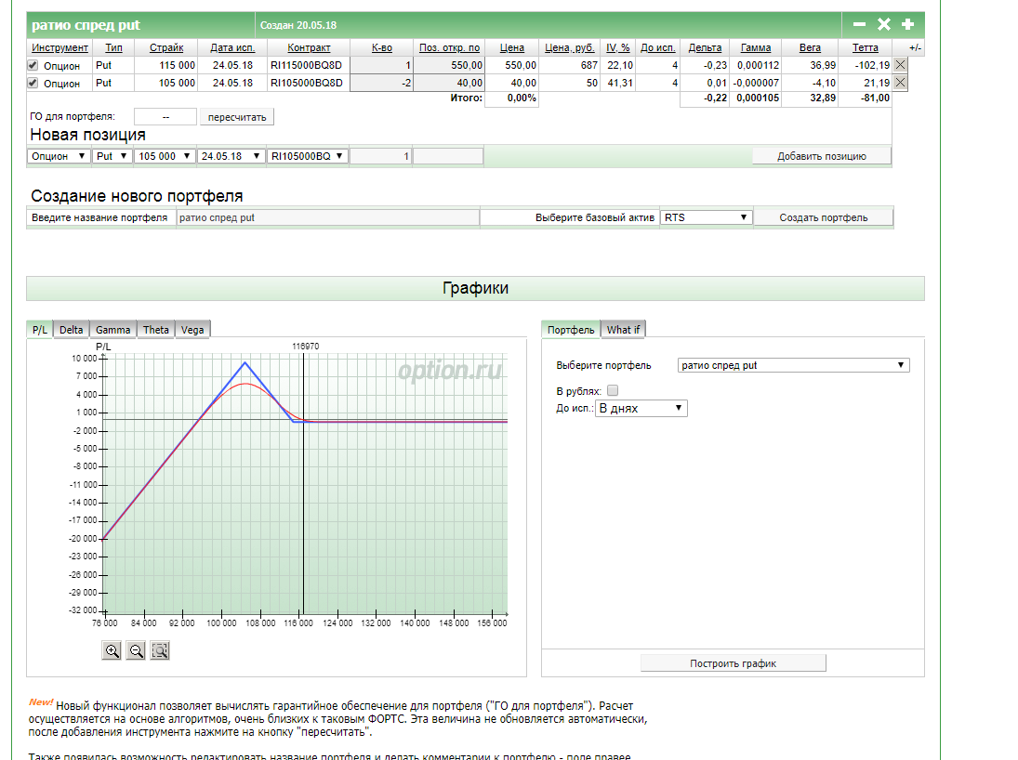The width and height of the screenshot is (1018, 760).
Task: Switch to the Vega chart tab
Action: 192,330
